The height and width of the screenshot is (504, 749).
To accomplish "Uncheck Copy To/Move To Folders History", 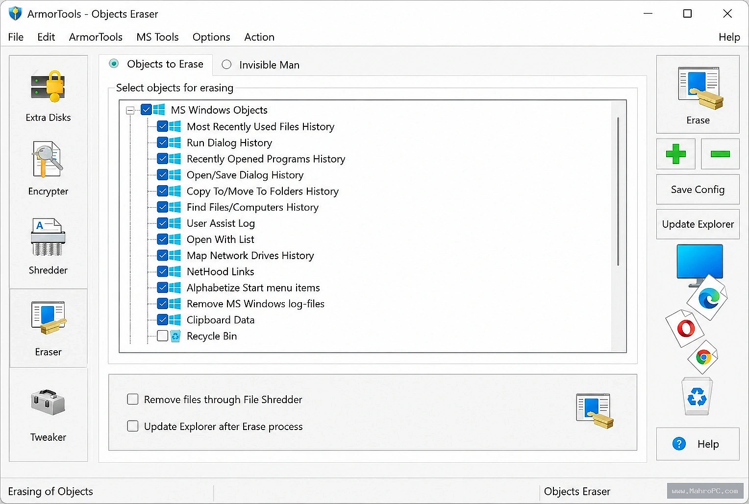I will point(163,191).
